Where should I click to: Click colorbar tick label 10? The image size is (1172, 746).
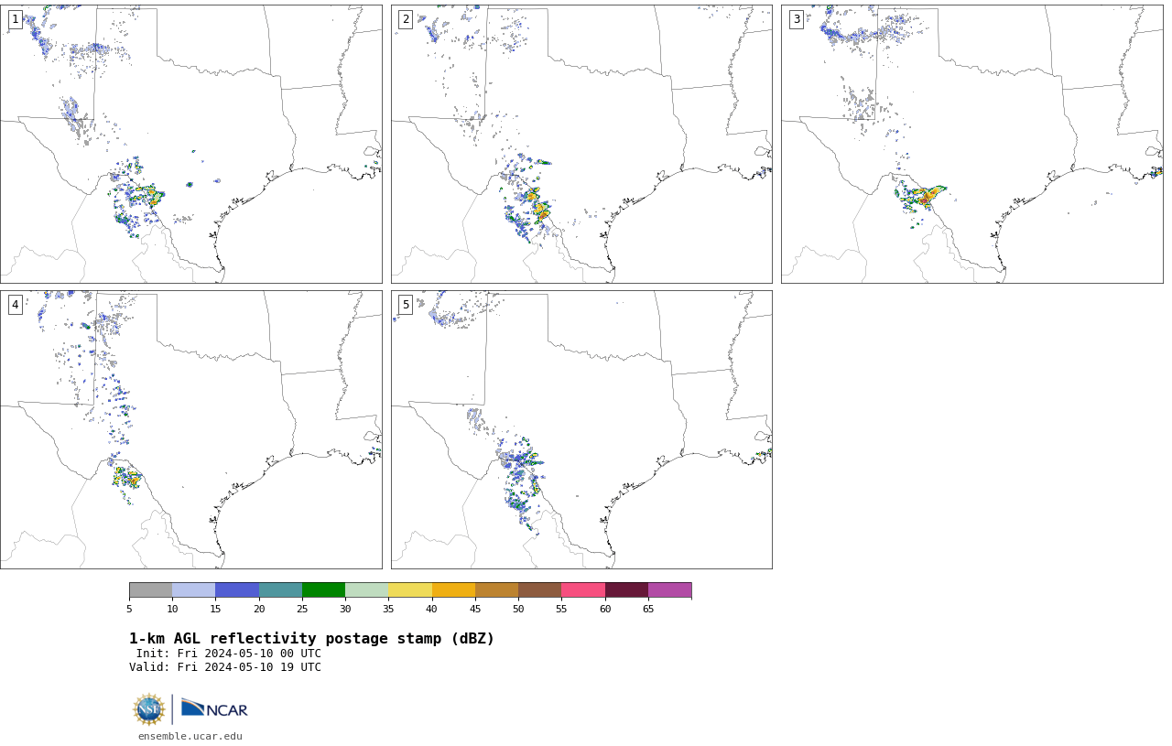pos(172,610)
